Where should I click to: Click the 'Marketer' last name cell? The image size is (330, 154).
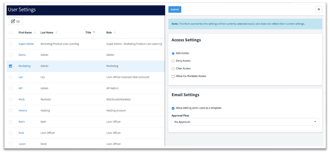coord(46,99)
